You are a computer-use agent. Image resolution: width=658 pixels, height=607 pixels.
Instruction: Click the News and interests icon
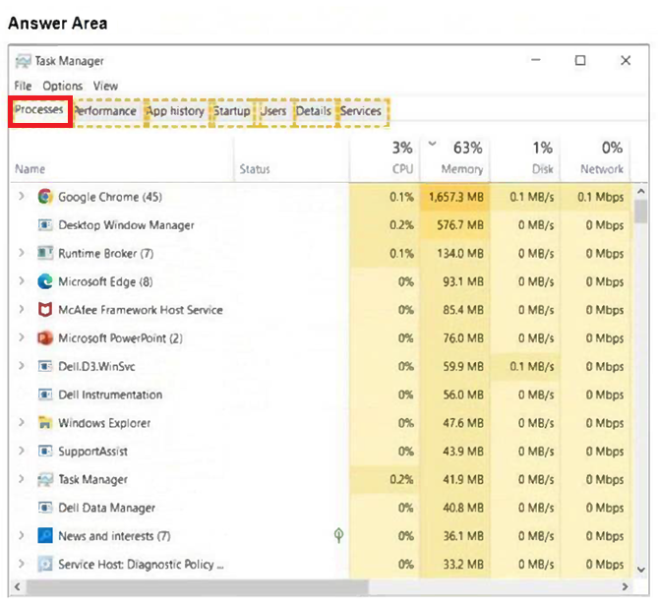tap(45, 535)
